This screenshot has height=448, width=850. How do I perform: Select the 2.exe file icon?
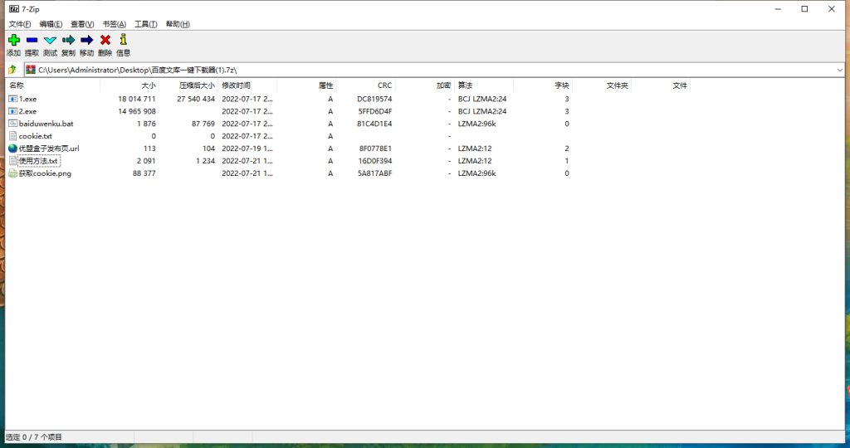pos(13,111)
